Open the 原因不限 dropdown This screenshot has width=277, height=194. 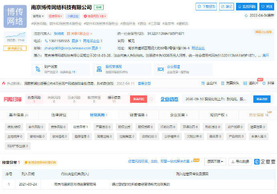click(215, 162)
